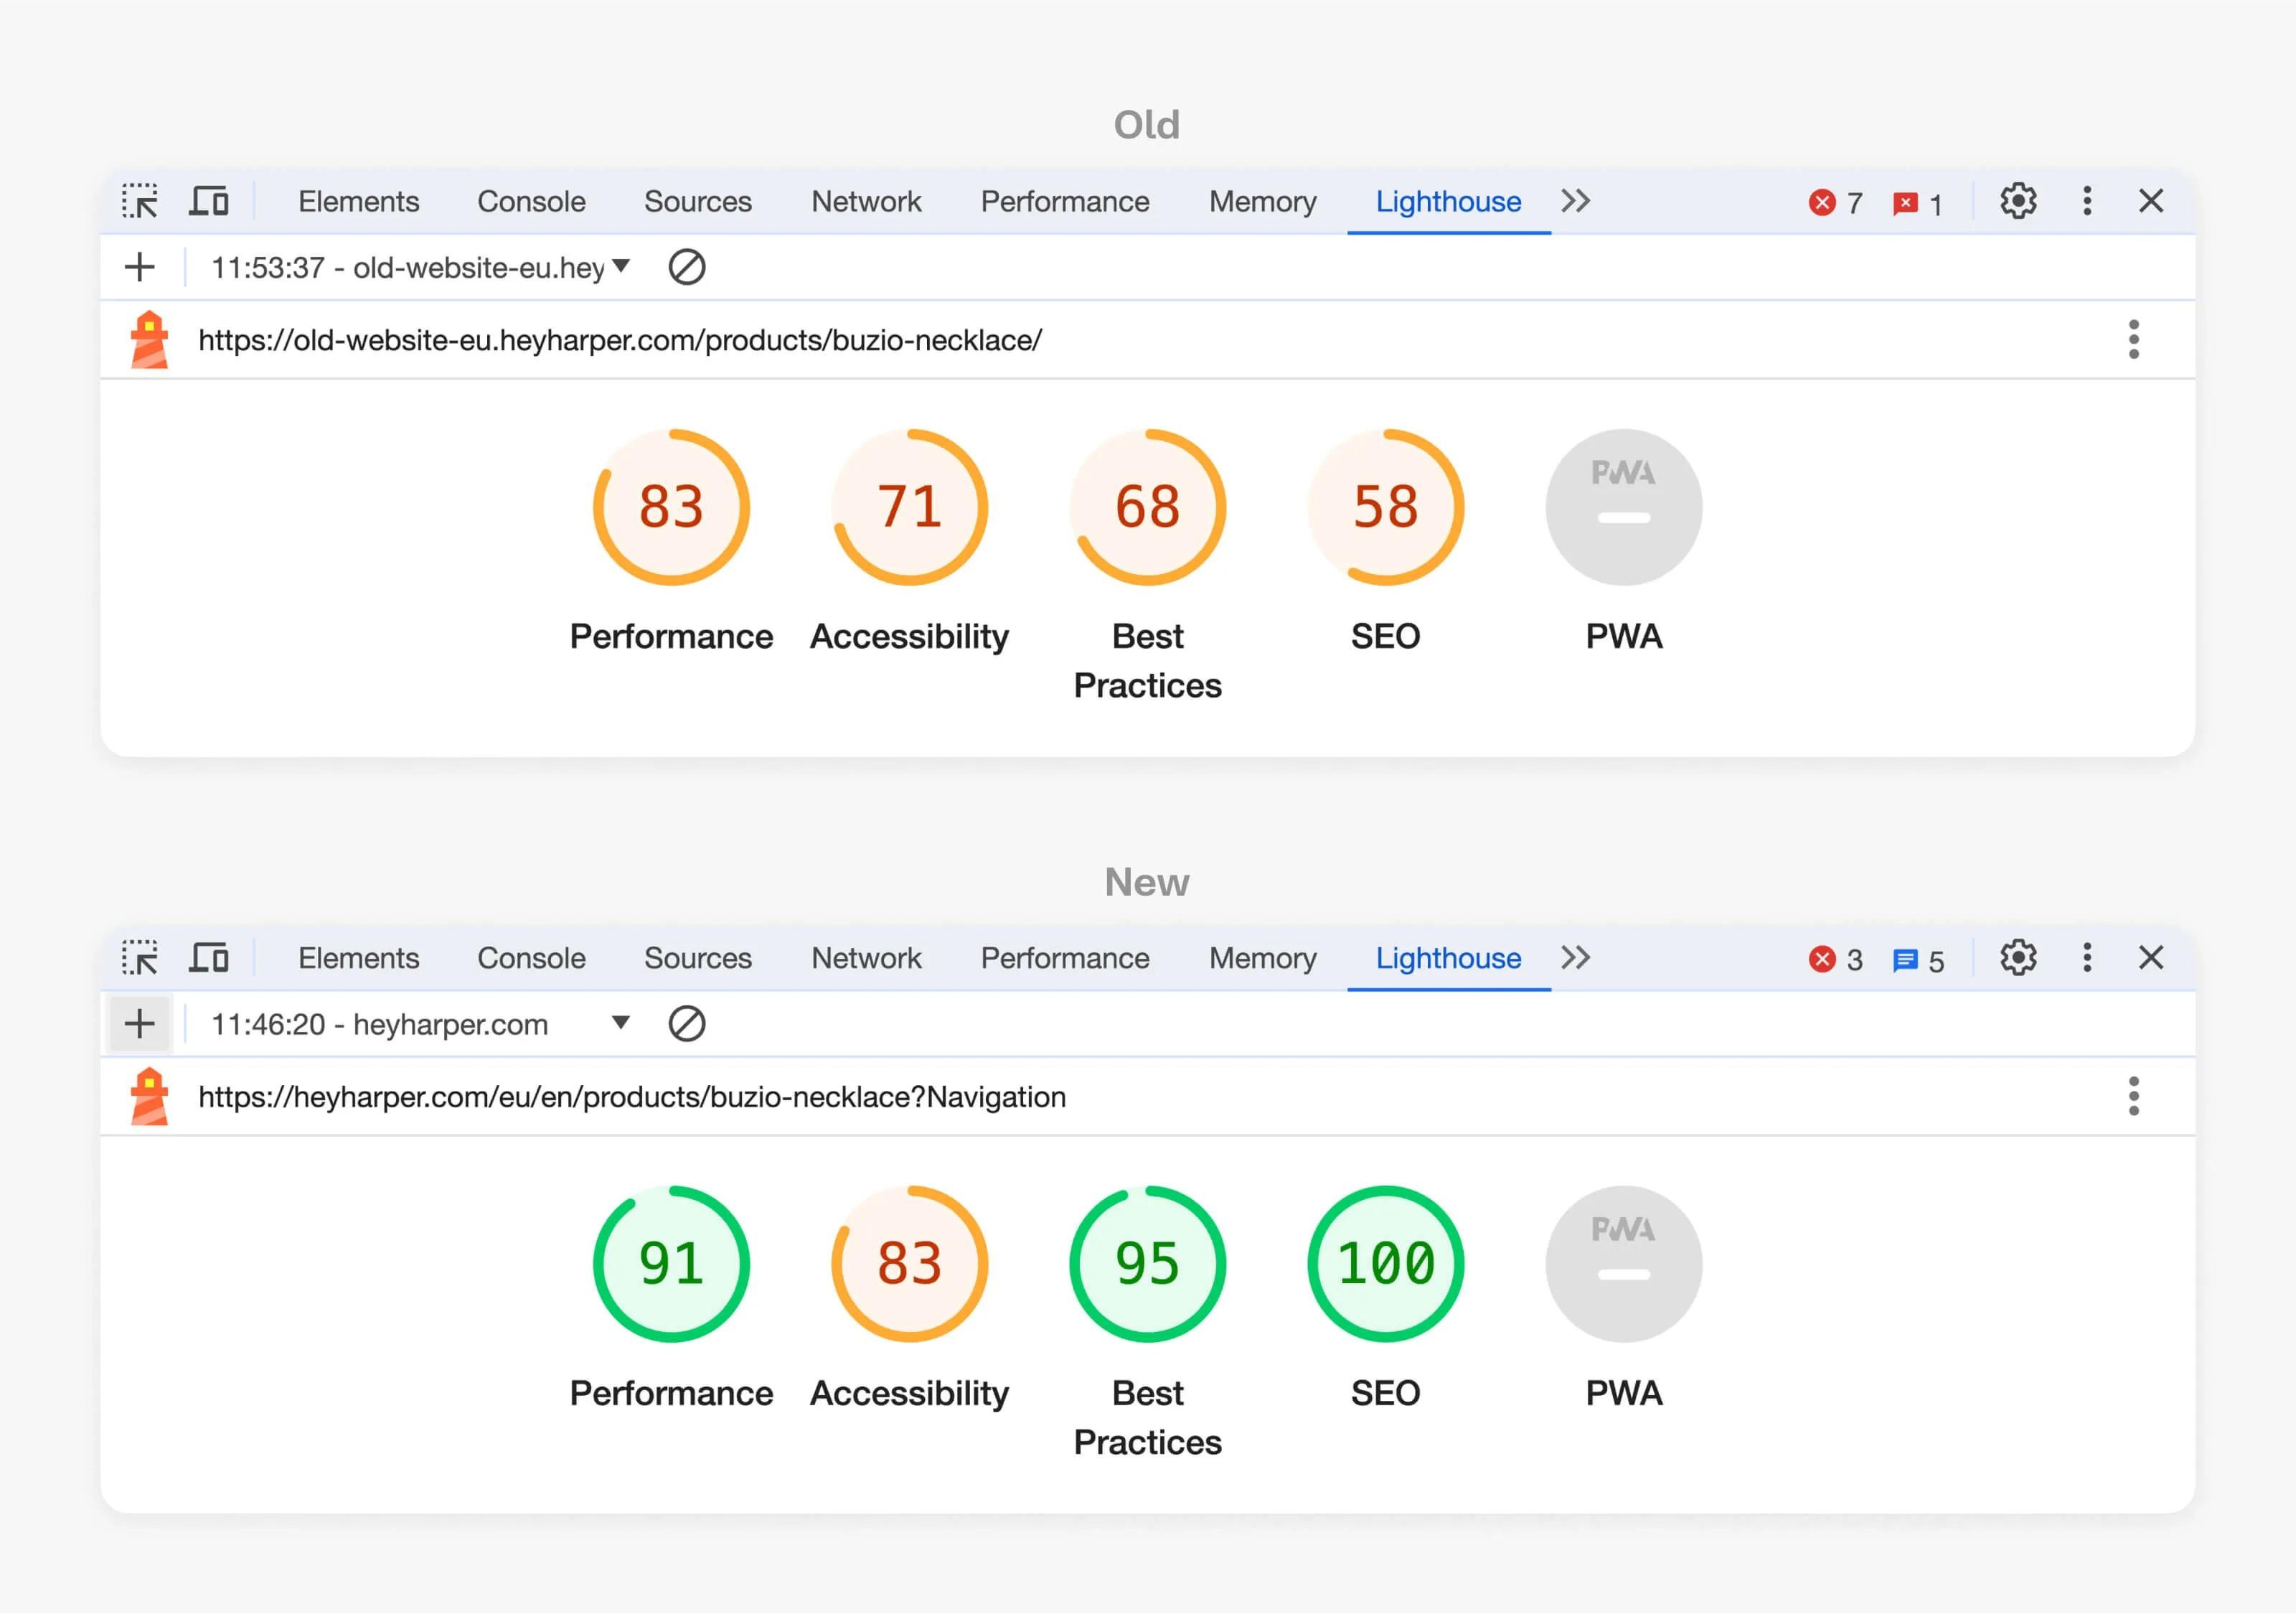Click the customize DevTools three-dot menu in the Old panel

point(2087,201)
